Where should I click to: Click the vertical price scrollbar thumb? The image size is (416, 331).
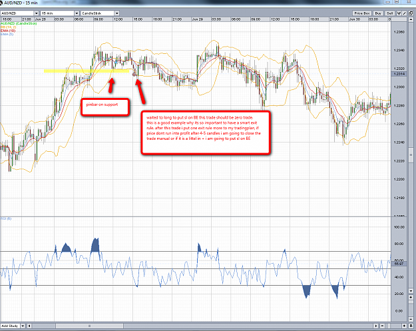coord(411,155)
